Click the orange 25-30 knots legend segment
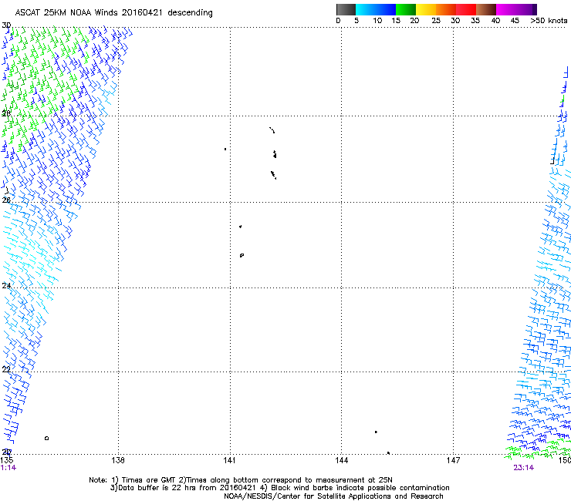Screen dimensions: 571x501 [x=446, y=9]
